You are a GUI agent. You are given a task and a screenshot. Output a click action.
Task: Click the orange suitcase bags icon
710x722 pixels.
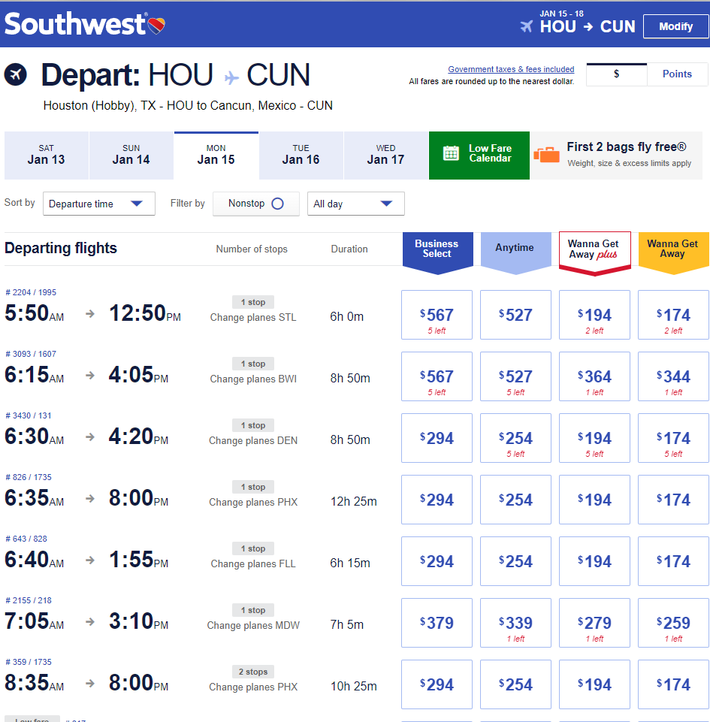click(546, 155)
